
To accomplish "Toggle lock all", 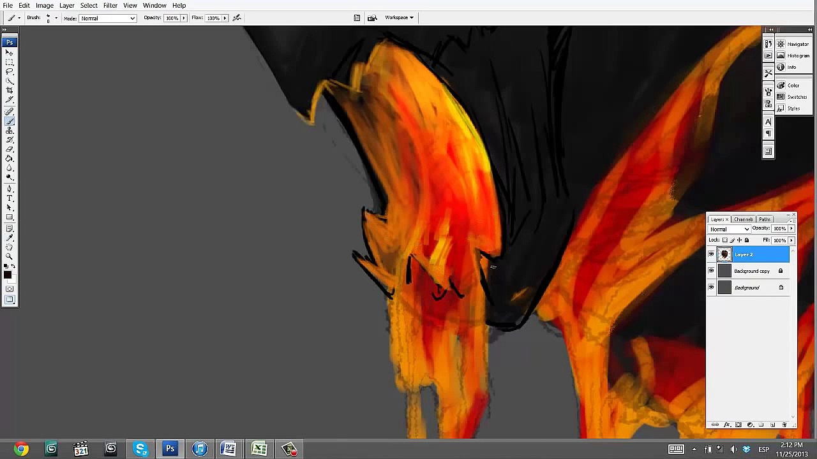I will 747,240.
